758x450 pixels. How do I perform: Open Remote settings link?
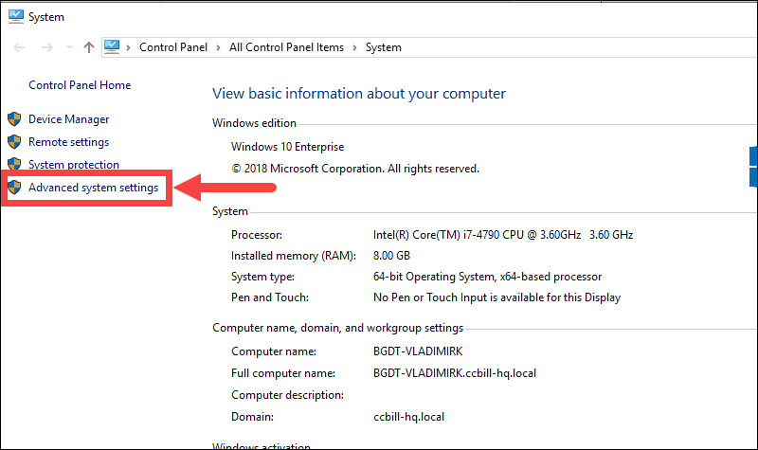click(68, 142)
